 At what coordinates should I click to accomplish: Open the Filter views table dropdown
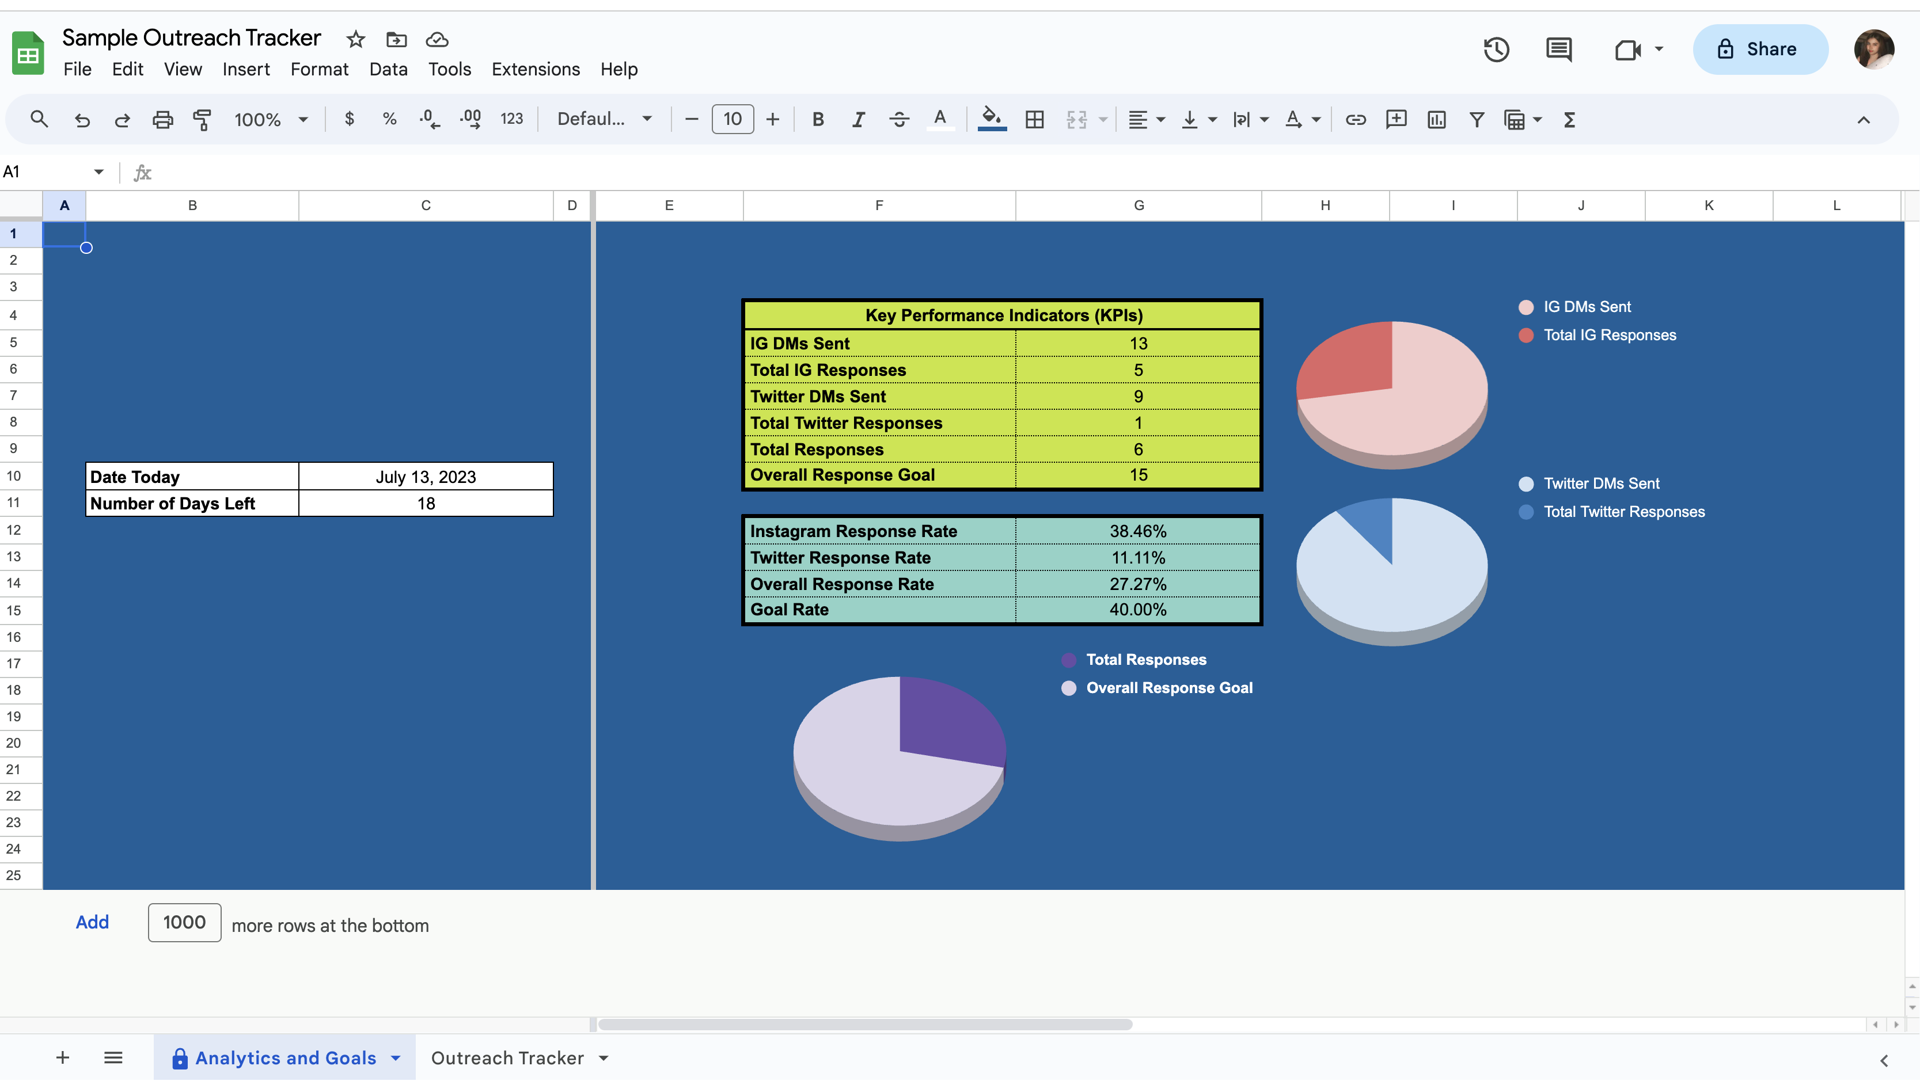click(x=1523, y=119)
